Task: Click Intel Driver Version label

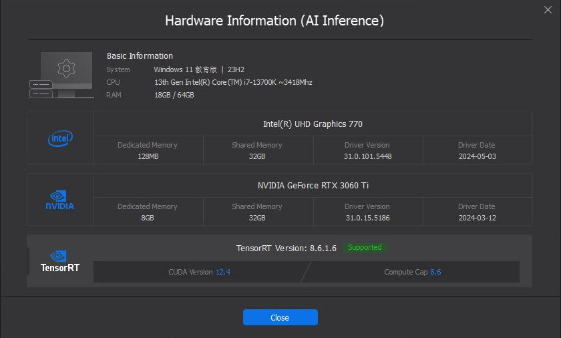Action: [x=367, y=145]
